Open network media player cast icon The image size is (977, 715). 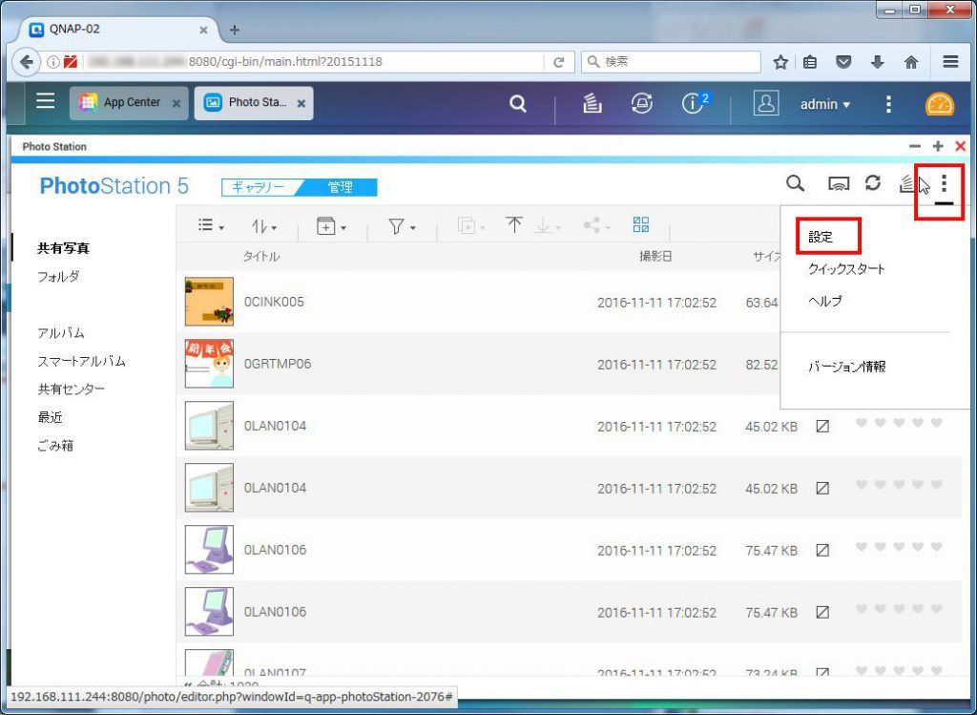point(838,184)
